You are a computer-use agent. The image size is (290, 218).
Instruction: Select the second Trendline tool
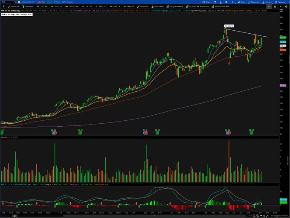[142, 6]
